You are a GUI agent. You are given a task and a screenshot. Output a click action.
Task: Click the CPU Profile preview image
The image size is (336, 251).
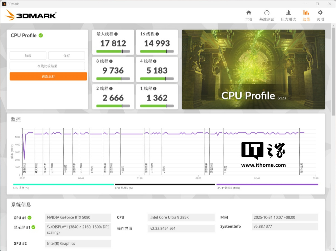pos(253,69)
